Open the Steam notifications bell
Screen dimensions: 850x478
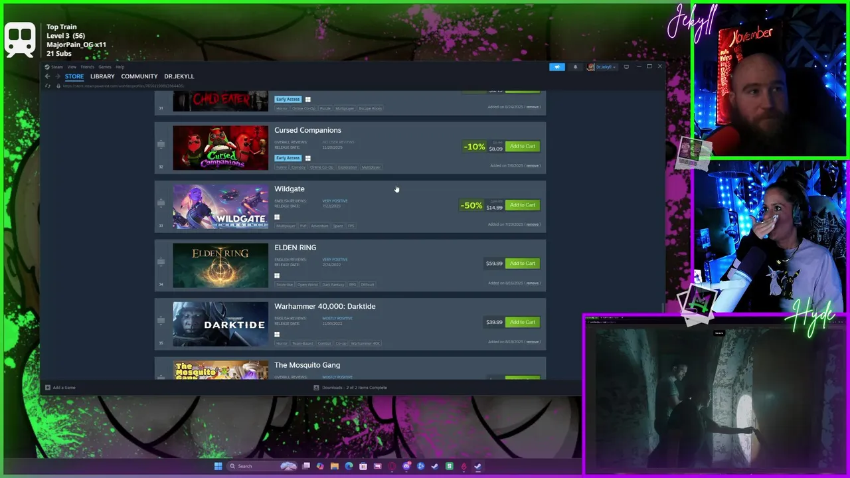(575, 66)
